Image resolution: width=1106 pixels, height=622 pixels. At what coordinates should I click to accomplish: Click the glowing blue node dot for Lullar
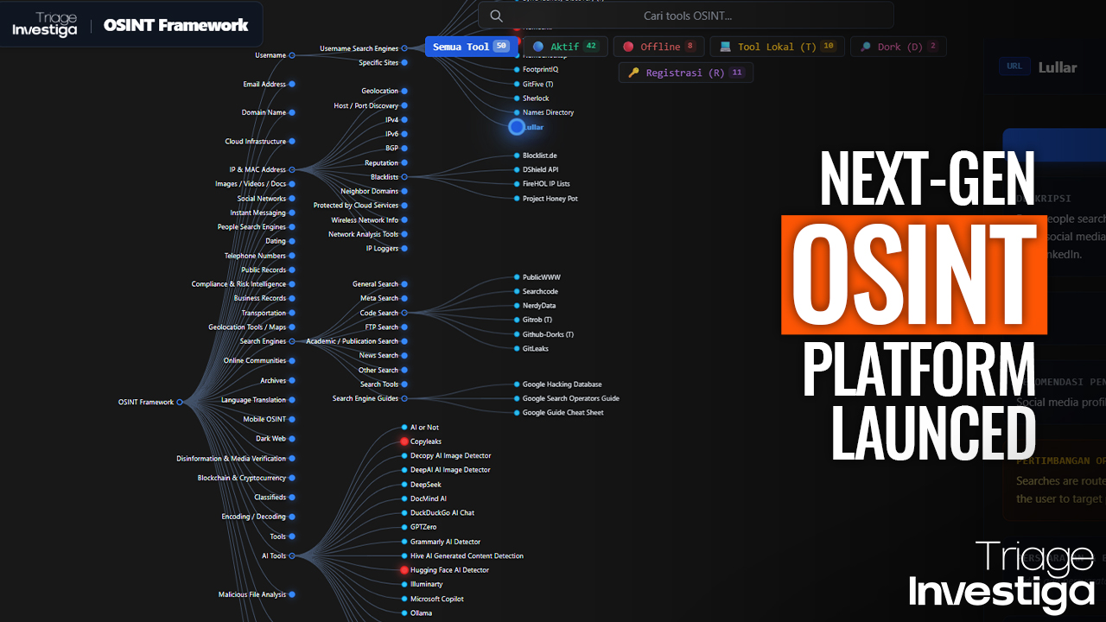(517, 127)
